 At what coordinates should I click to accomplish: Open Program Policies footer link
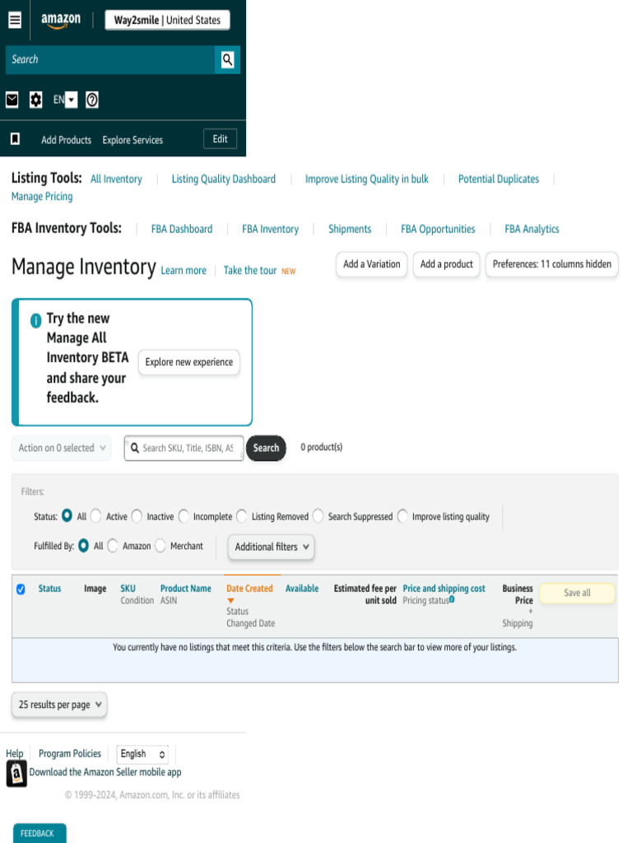(70, 754)
